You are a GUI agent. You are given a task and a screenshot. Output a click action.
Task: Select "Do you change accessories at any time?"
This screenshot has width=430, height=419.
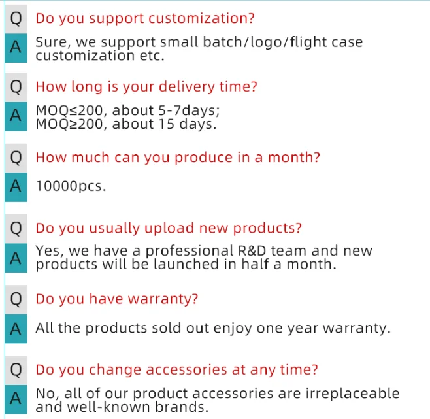point(176,369)
